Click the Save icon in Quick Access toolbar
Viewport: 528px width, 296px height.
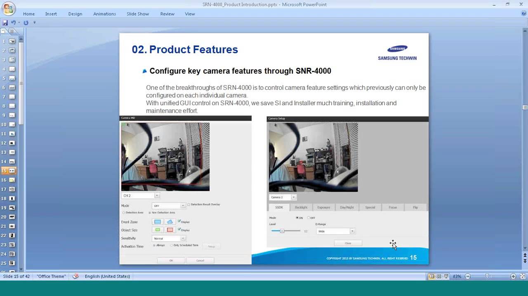coord(5,23)
